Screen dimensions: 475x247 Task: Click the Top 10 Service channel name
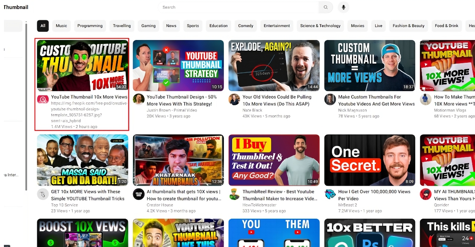click(x=64, y=205)
